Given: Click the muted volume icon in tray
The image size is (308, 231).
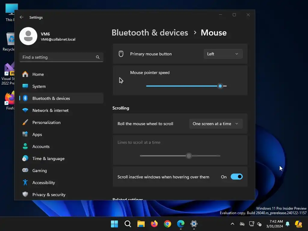Looking at the screenshot, I should click(259, 224).
